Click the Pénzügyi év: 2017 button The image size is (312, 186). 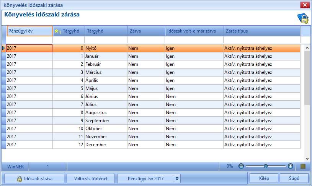145,178
